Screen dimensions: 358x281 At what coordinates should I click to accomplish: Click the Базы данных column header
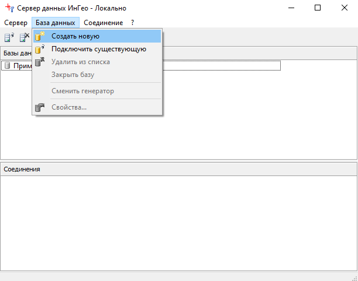point(178,53)
